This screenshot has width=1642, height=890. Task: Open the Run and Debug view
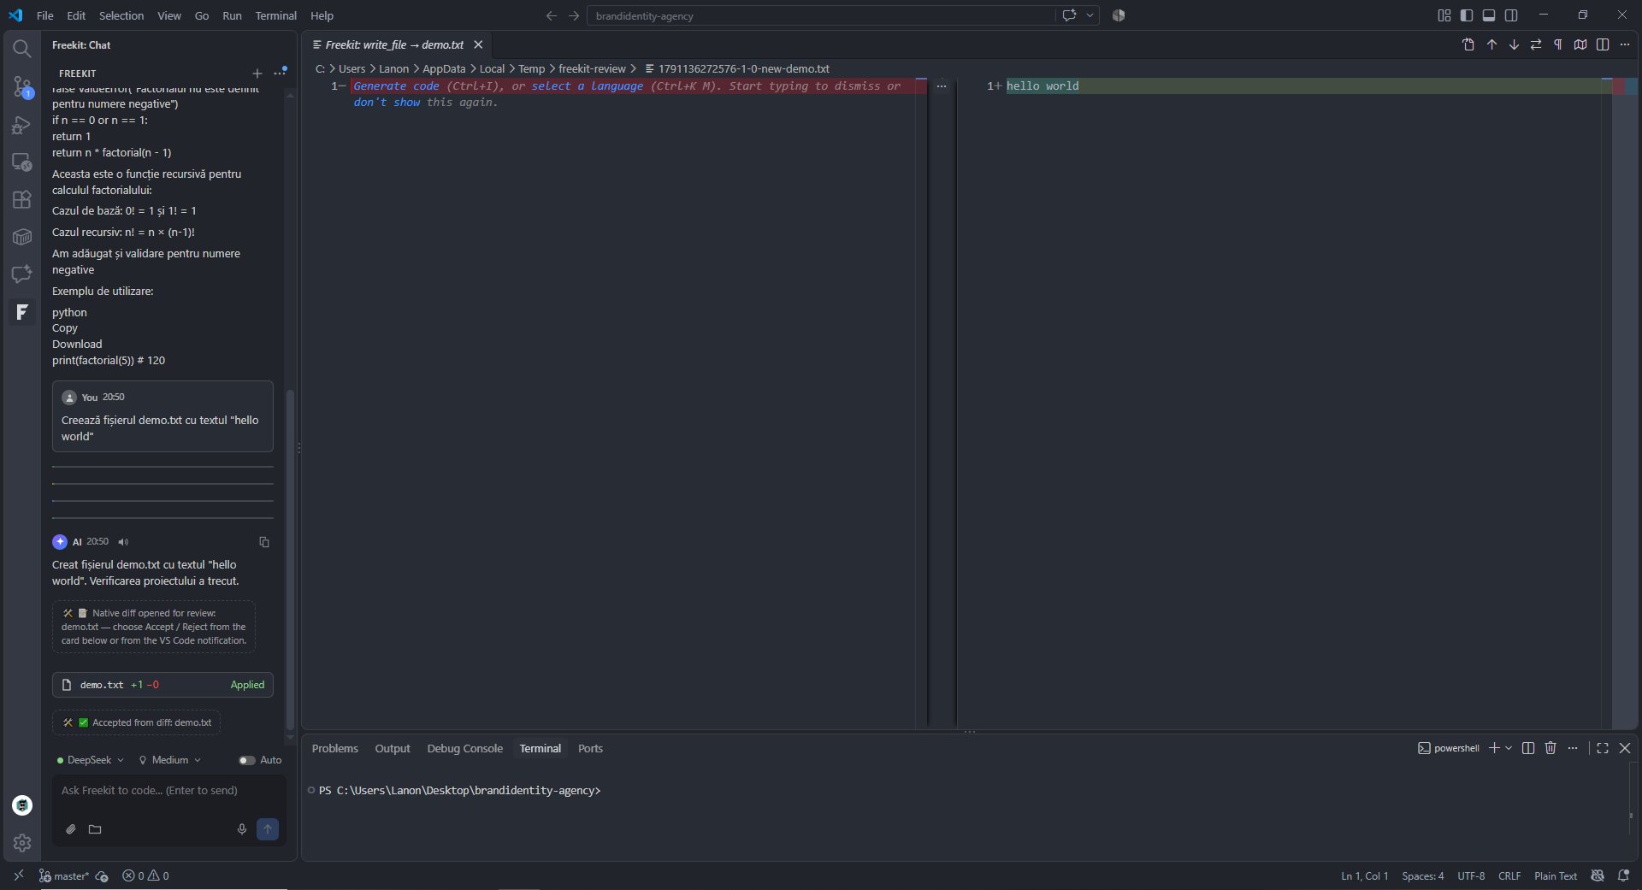(22, 125)
